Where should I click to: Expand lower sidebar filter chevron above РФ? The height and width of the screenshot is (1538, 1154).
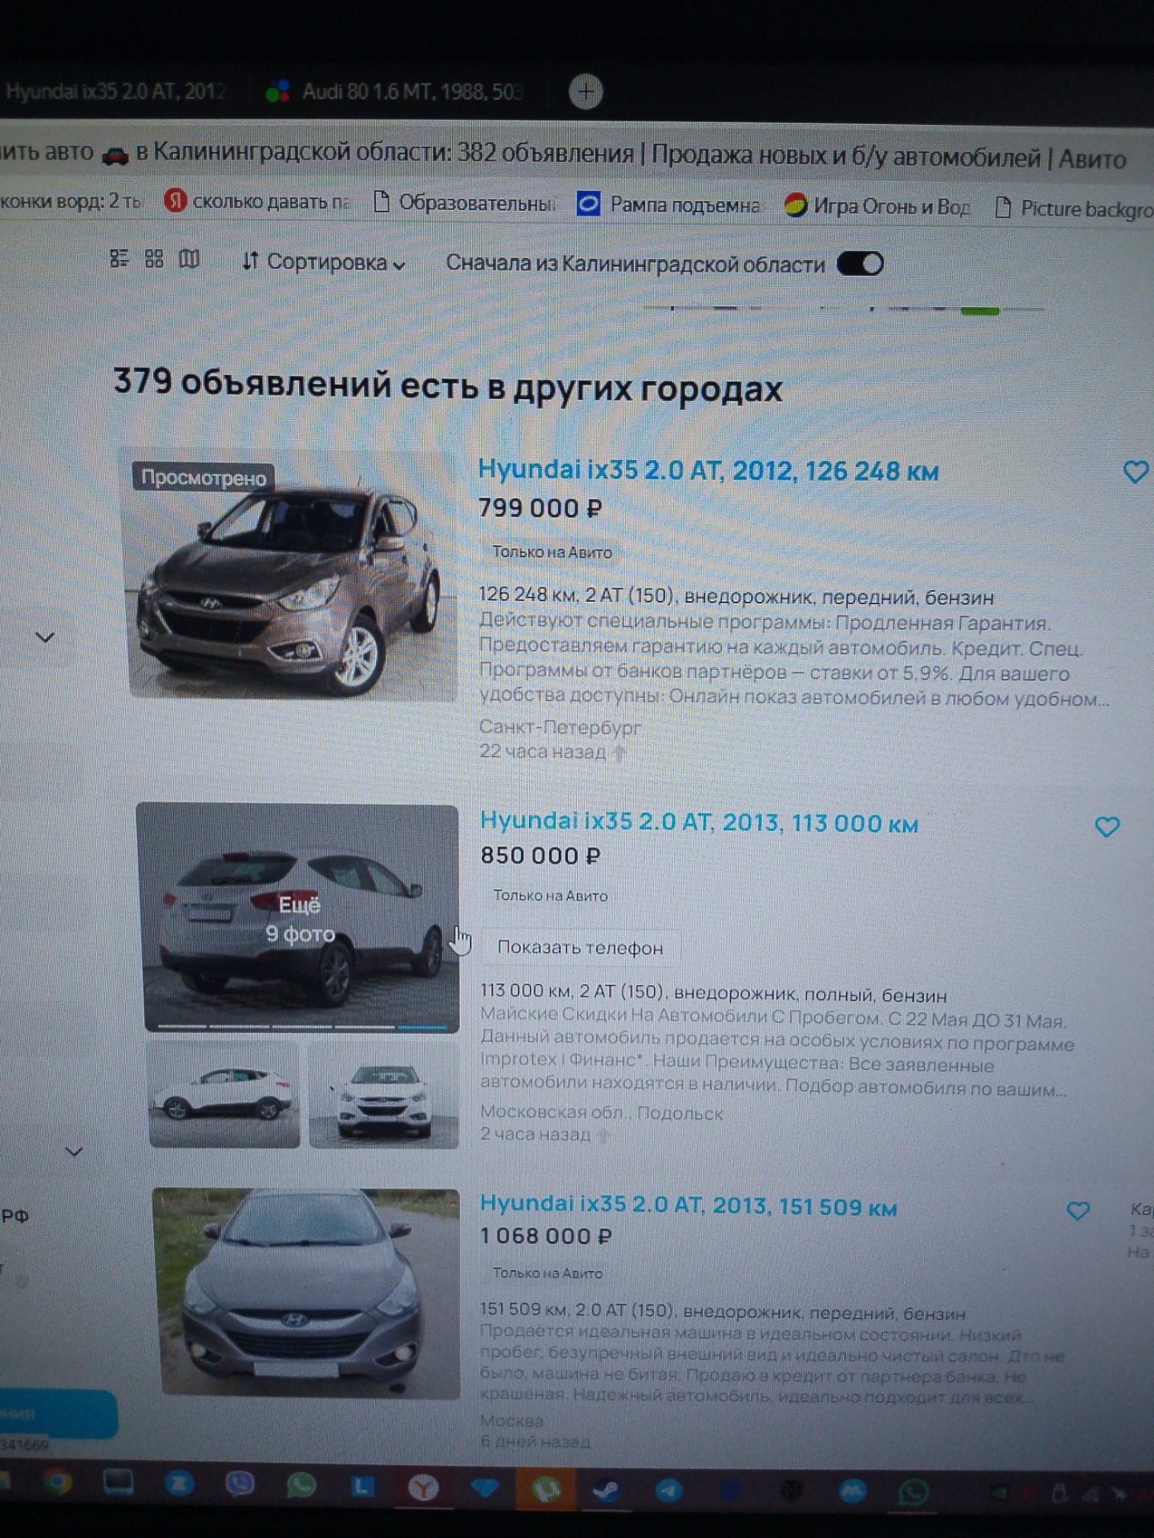pos(74,1152)
